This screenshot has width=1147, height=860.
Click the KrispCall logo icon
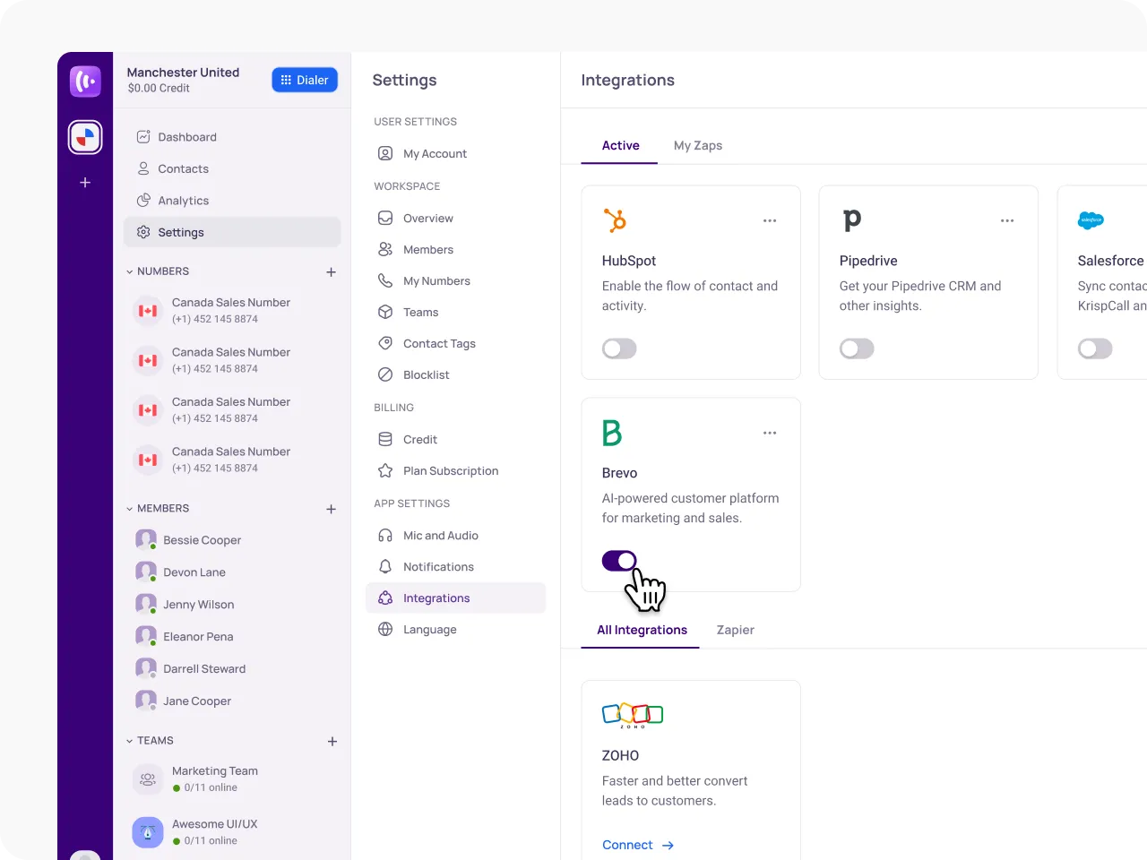85,81
